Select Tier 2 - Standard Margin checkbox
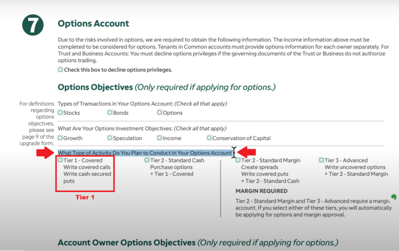The height and width of the screenshot is (251, 399). point(238,160)
